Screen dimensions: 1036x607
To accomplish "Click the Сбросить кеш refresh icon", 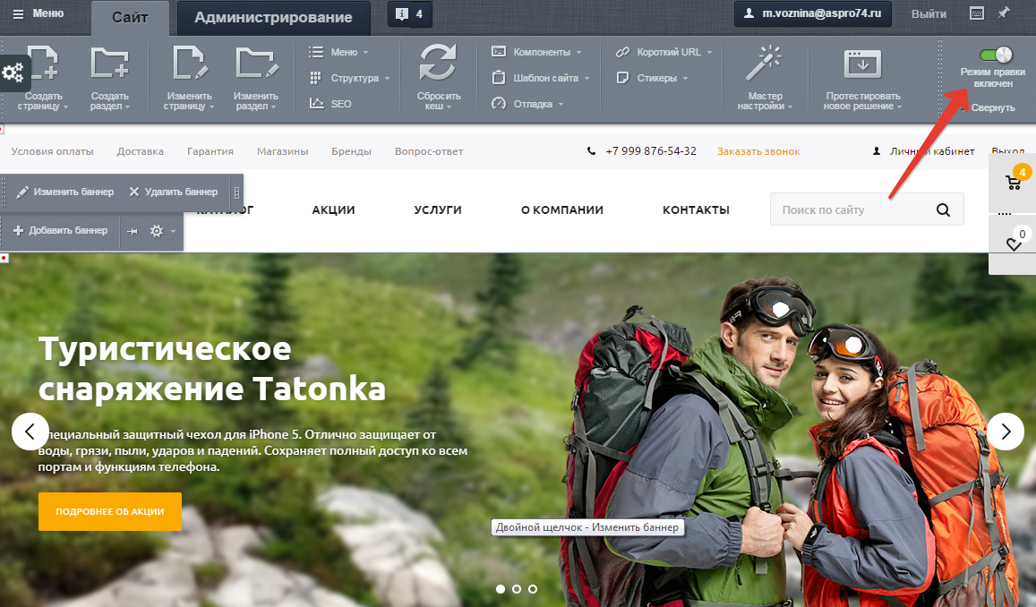I will (x=438, y=64).
